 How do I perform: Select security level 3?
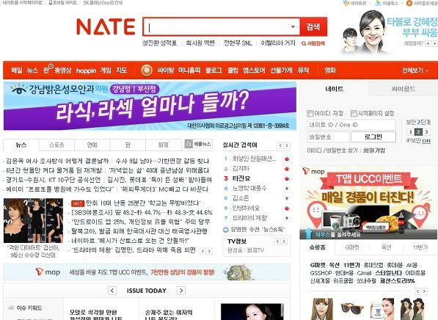426,132
